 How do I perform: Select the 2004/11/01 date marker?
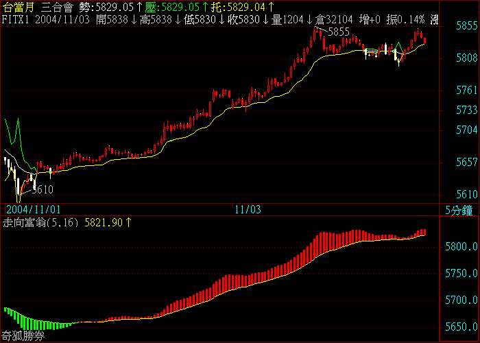click(30, 209)
